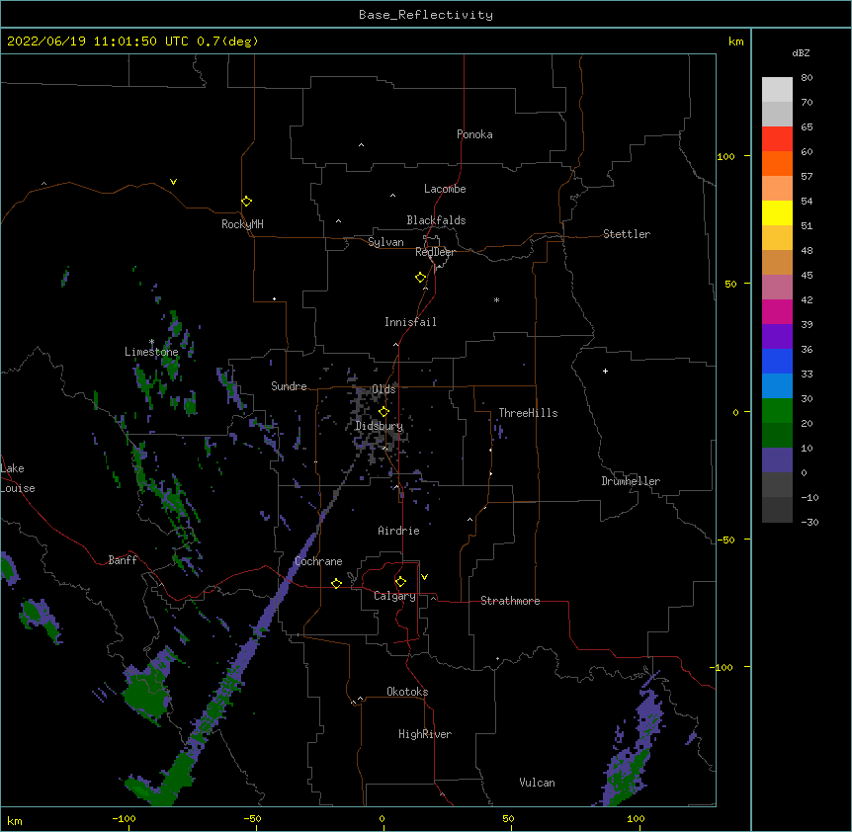Click the Cochrane town label
Screen dimensions: 852x832
(318, 561)
